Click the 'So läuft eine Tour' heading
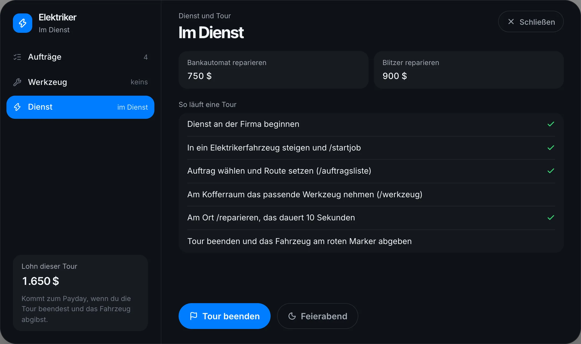 tap(207, 105)
